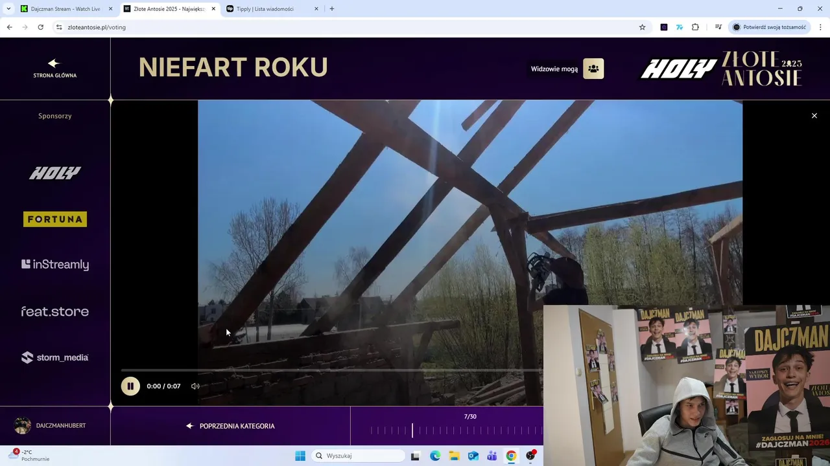Reload the current page

coord(40,27)
